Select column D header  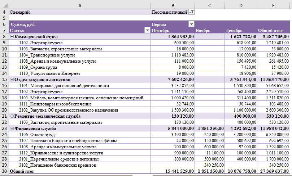(x=241, y=5)
